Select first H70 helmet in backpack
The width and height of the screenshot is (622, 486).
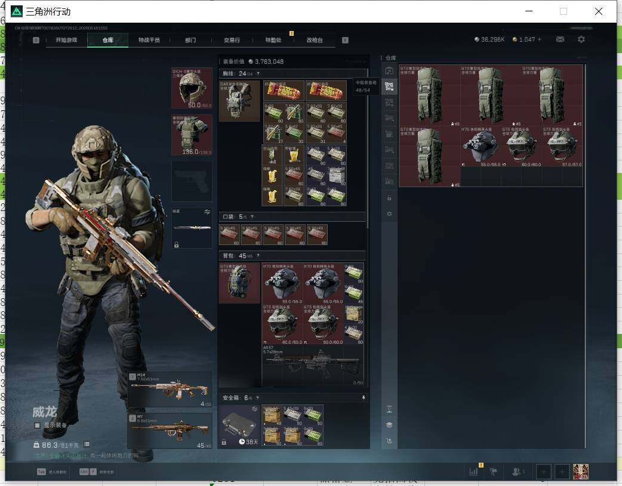(x=282, y=283)
